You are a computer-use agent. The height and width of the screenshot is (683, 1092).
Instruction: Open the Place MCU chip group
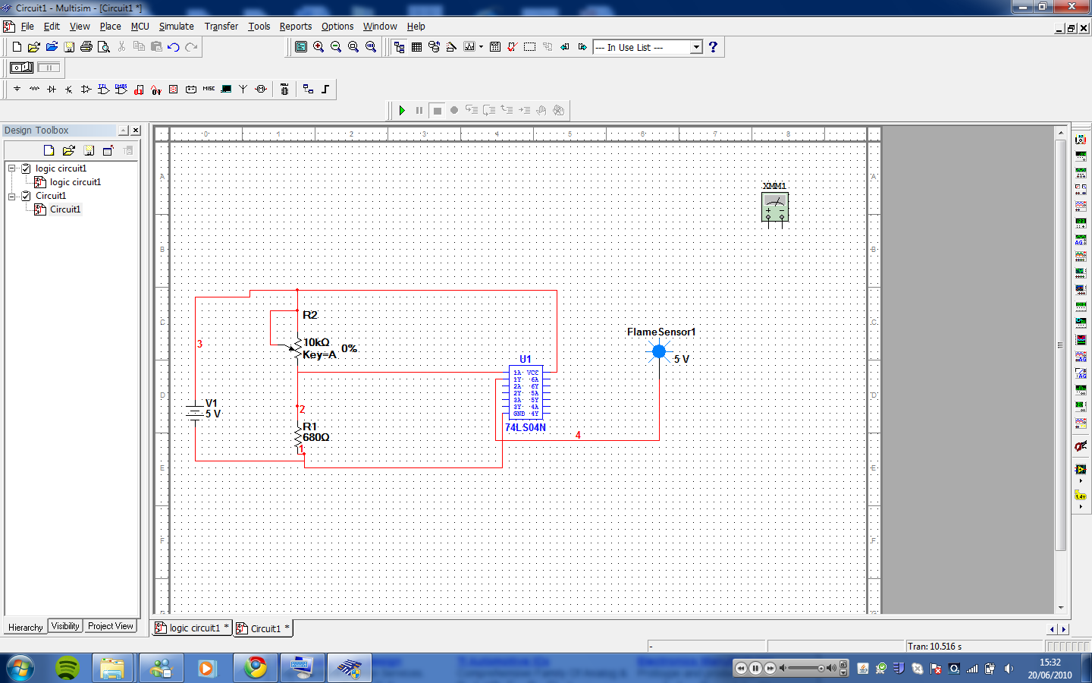[284, 90]
